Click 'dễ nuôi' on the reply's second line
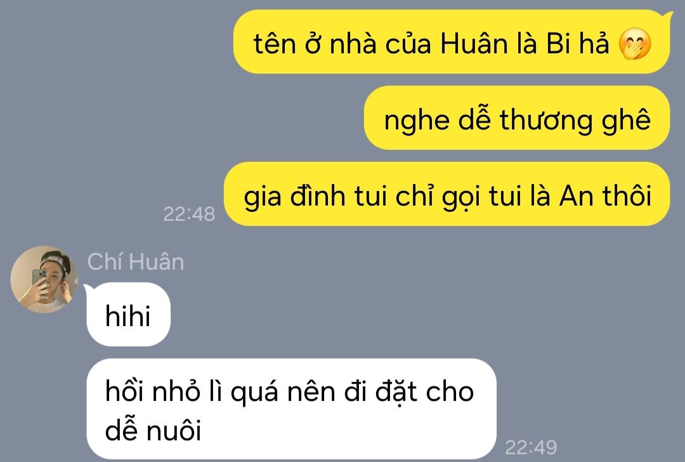The height and width of the screenshot is (462, 685). (153, 430)
